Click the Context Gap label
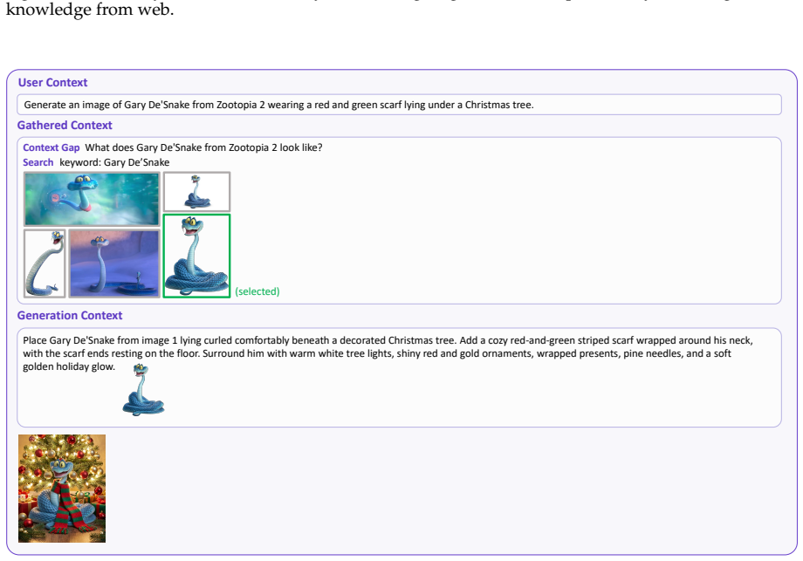Screen dimensions: 803x561 [51, 147]
